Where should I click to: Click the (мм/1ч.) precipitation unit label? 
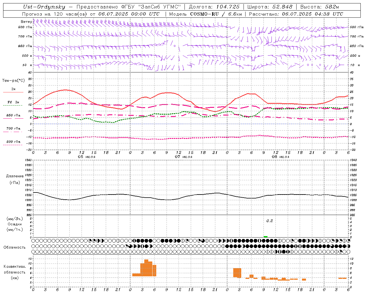click(x=15, y=230)
